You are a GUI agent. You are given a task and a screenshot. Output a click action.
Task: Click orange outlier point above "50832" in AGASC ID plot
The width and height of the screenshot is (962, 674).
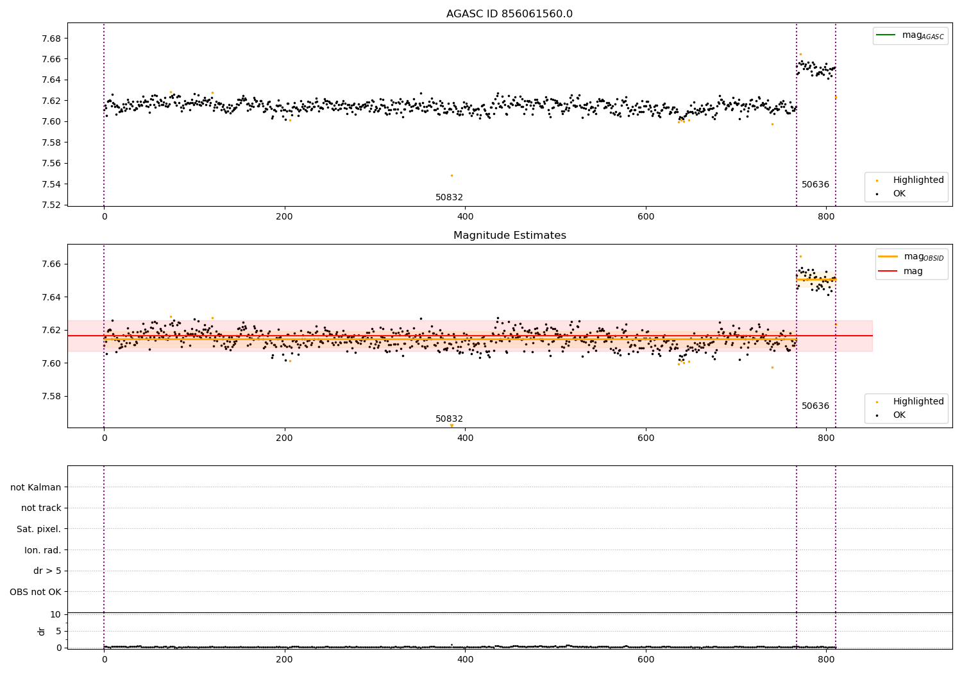pos(451,175)
